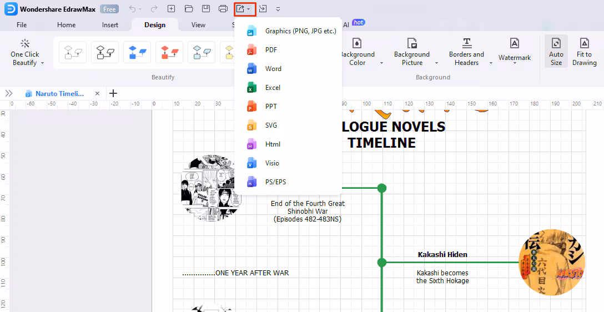Export as Html
The image size is (604, 312).
point(288,144)
